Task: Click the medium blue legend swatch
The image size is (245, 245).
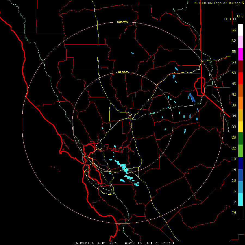Action: 240,175
